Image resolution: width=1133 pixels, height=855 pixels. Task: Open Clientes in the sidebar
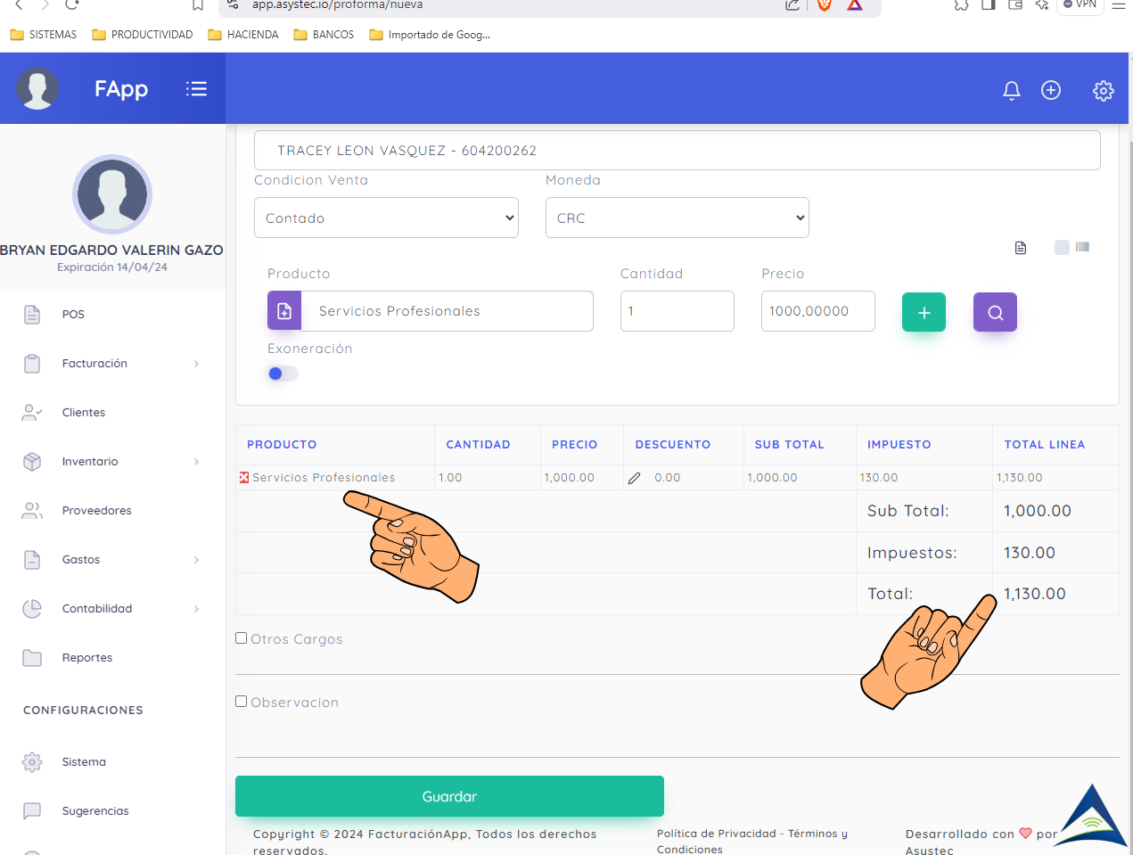click(x=84, y=413)
